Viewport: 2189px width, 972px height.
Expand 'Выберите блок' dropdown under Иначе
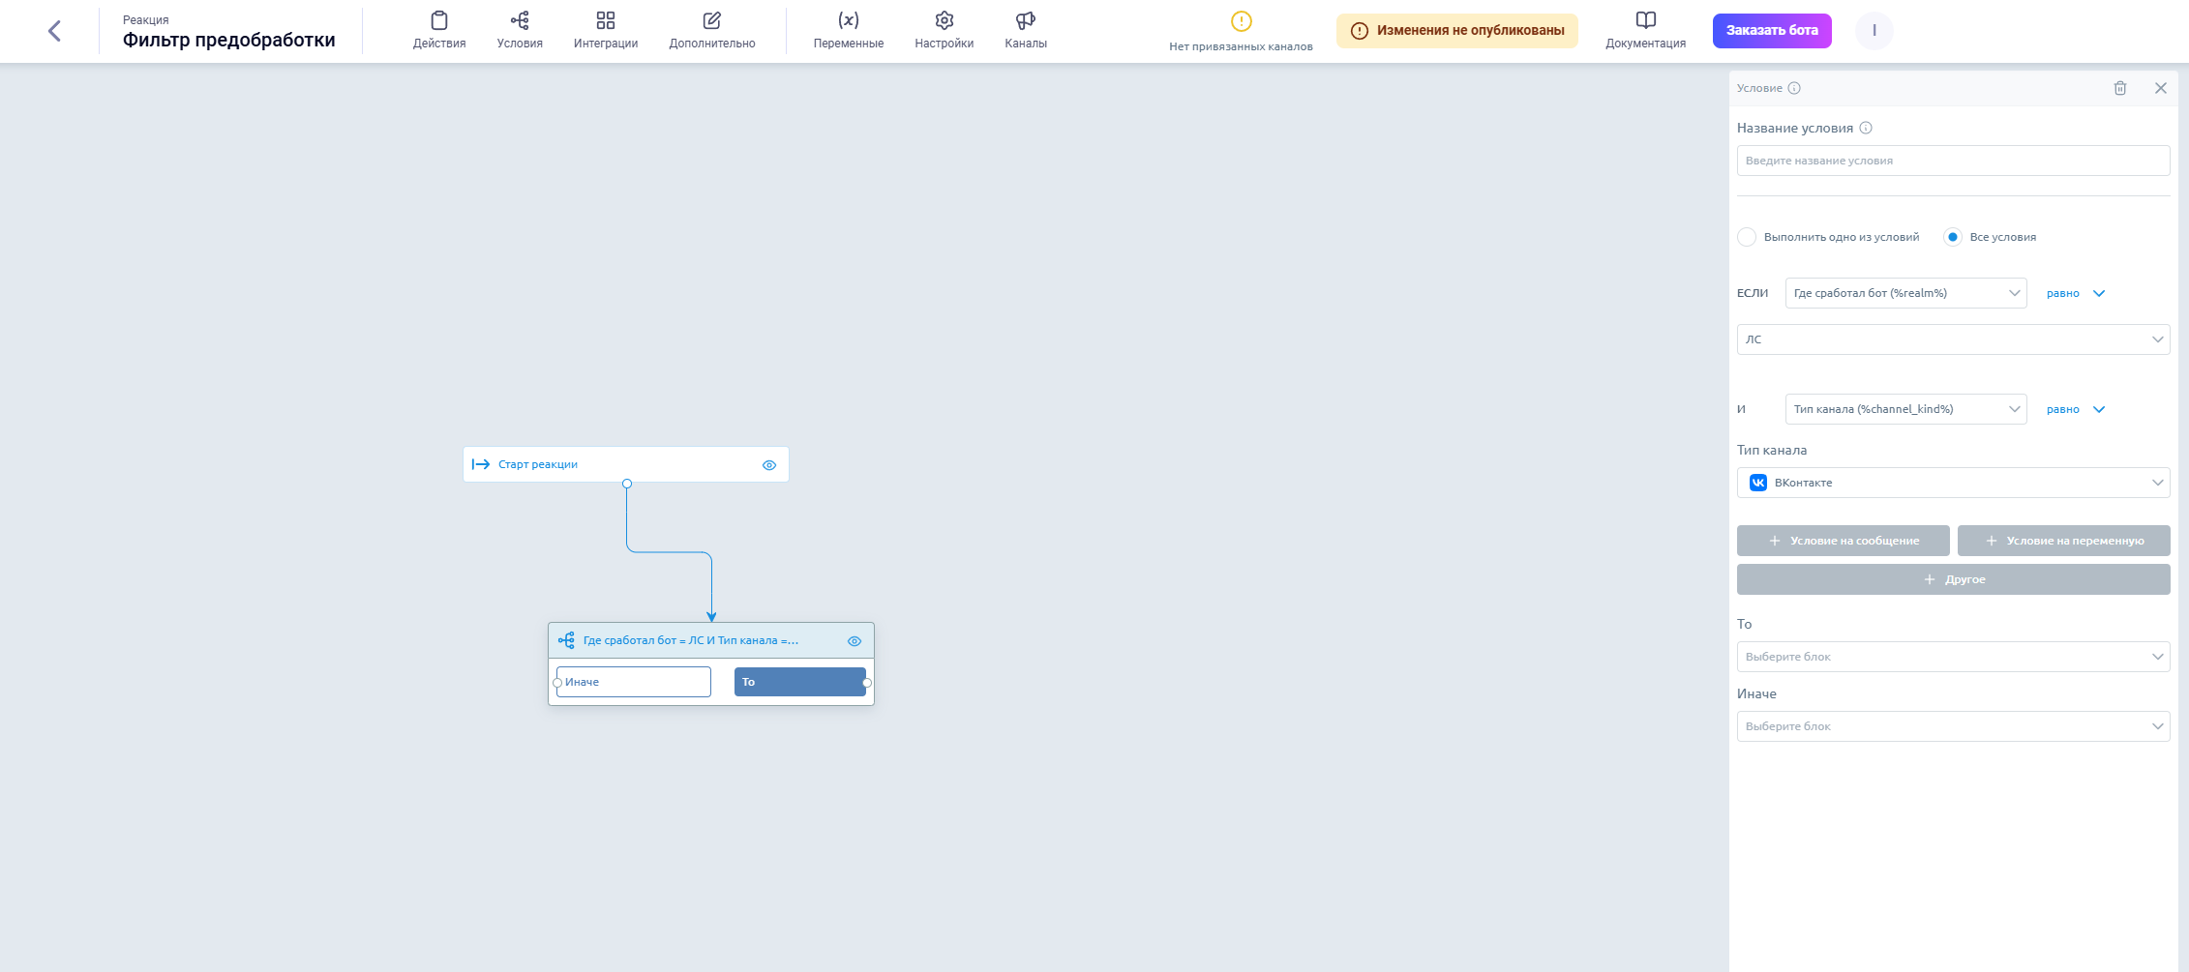point(1953,726)
